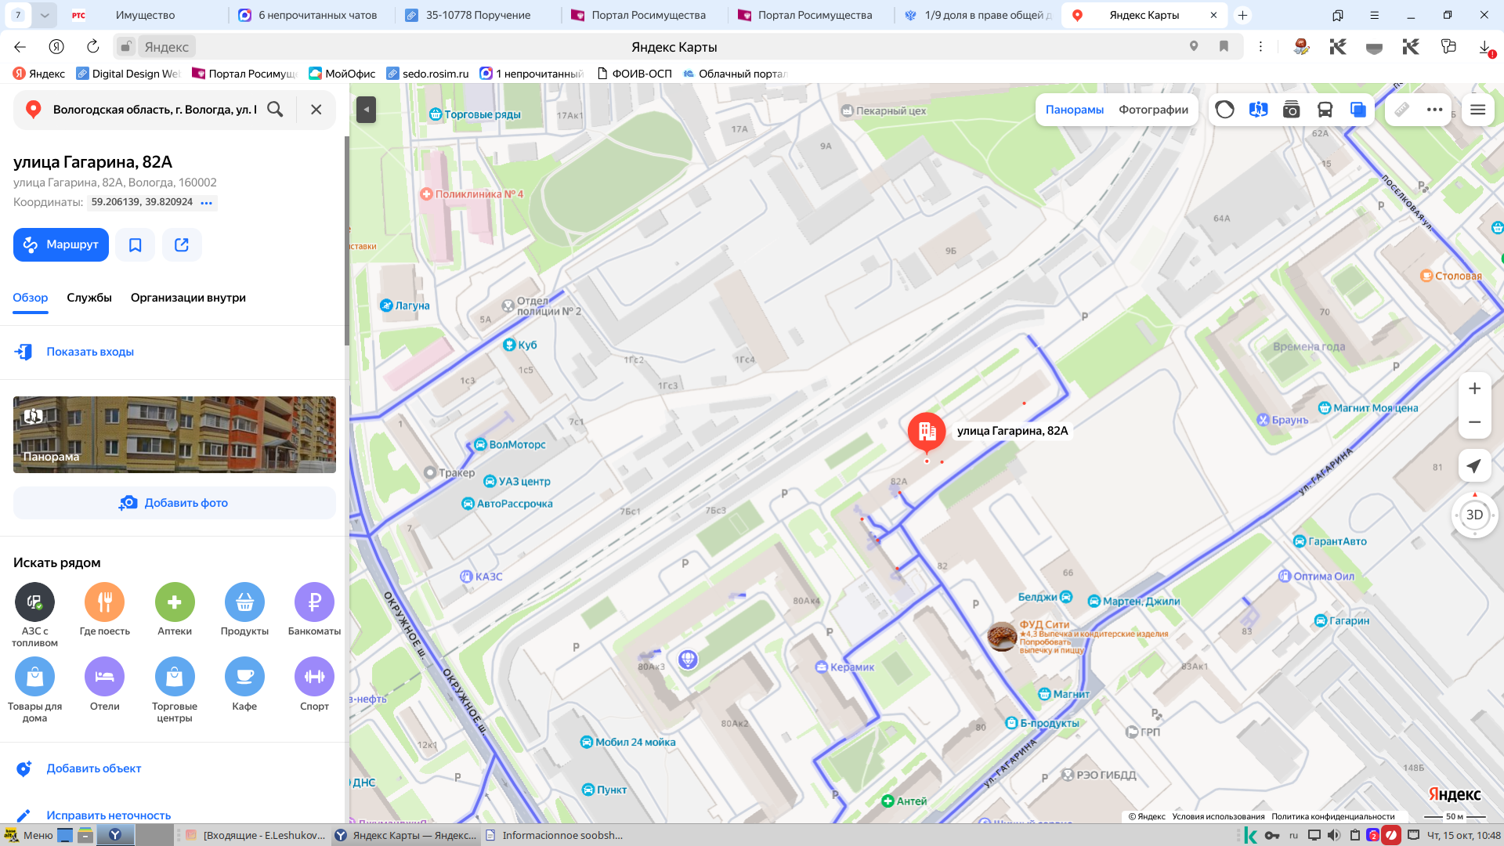This screenshot has width=1504, height=846.
Task: Open the Меню start button in taskbar
Action: pos(28,835)
